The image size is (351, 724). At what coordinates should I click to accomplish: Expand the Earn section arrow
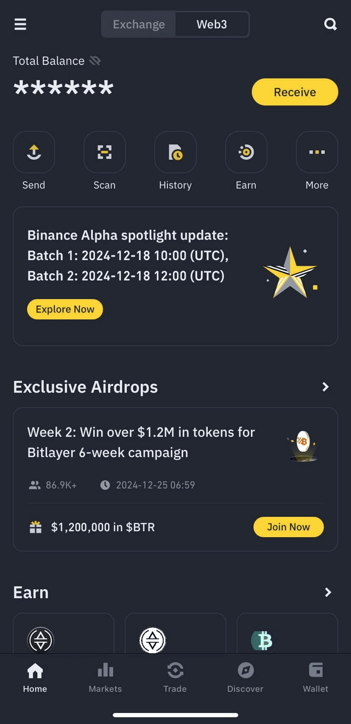pyautogui.click(x=328, y=592)
